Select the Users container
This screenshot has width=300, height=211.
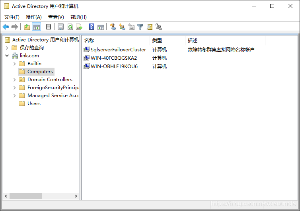pos(34,104)
